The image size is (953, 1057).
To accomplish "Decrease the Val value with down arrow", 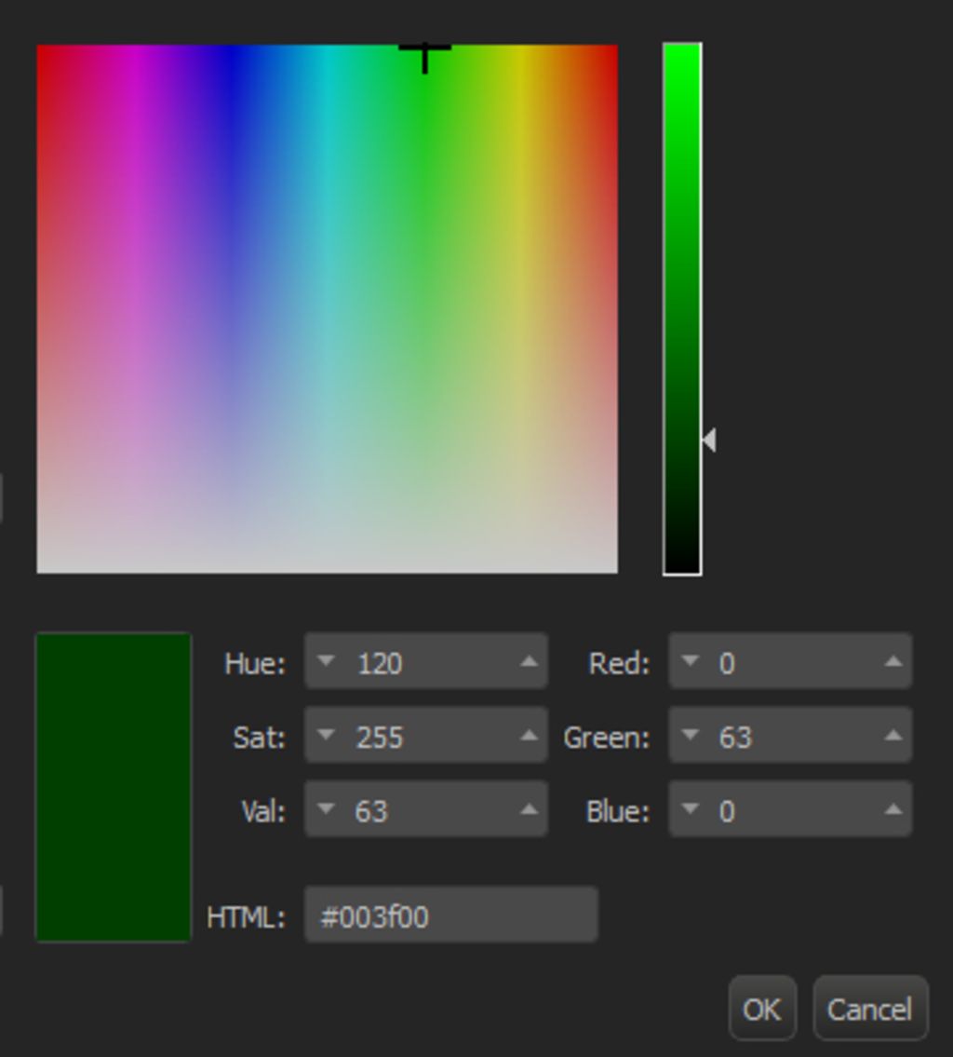I will (326, 809).
